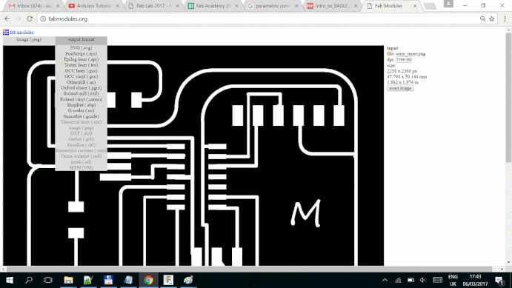Click the volume speaker tray icon
Screen dimensions: 512x288
point(423,280)
